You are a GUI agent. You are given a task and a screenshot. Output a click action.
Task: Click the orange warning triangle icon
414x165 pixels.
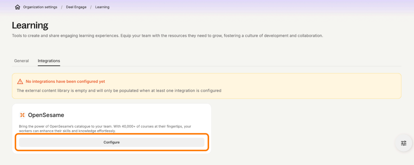pyautogui.click(x=20, y=82)
